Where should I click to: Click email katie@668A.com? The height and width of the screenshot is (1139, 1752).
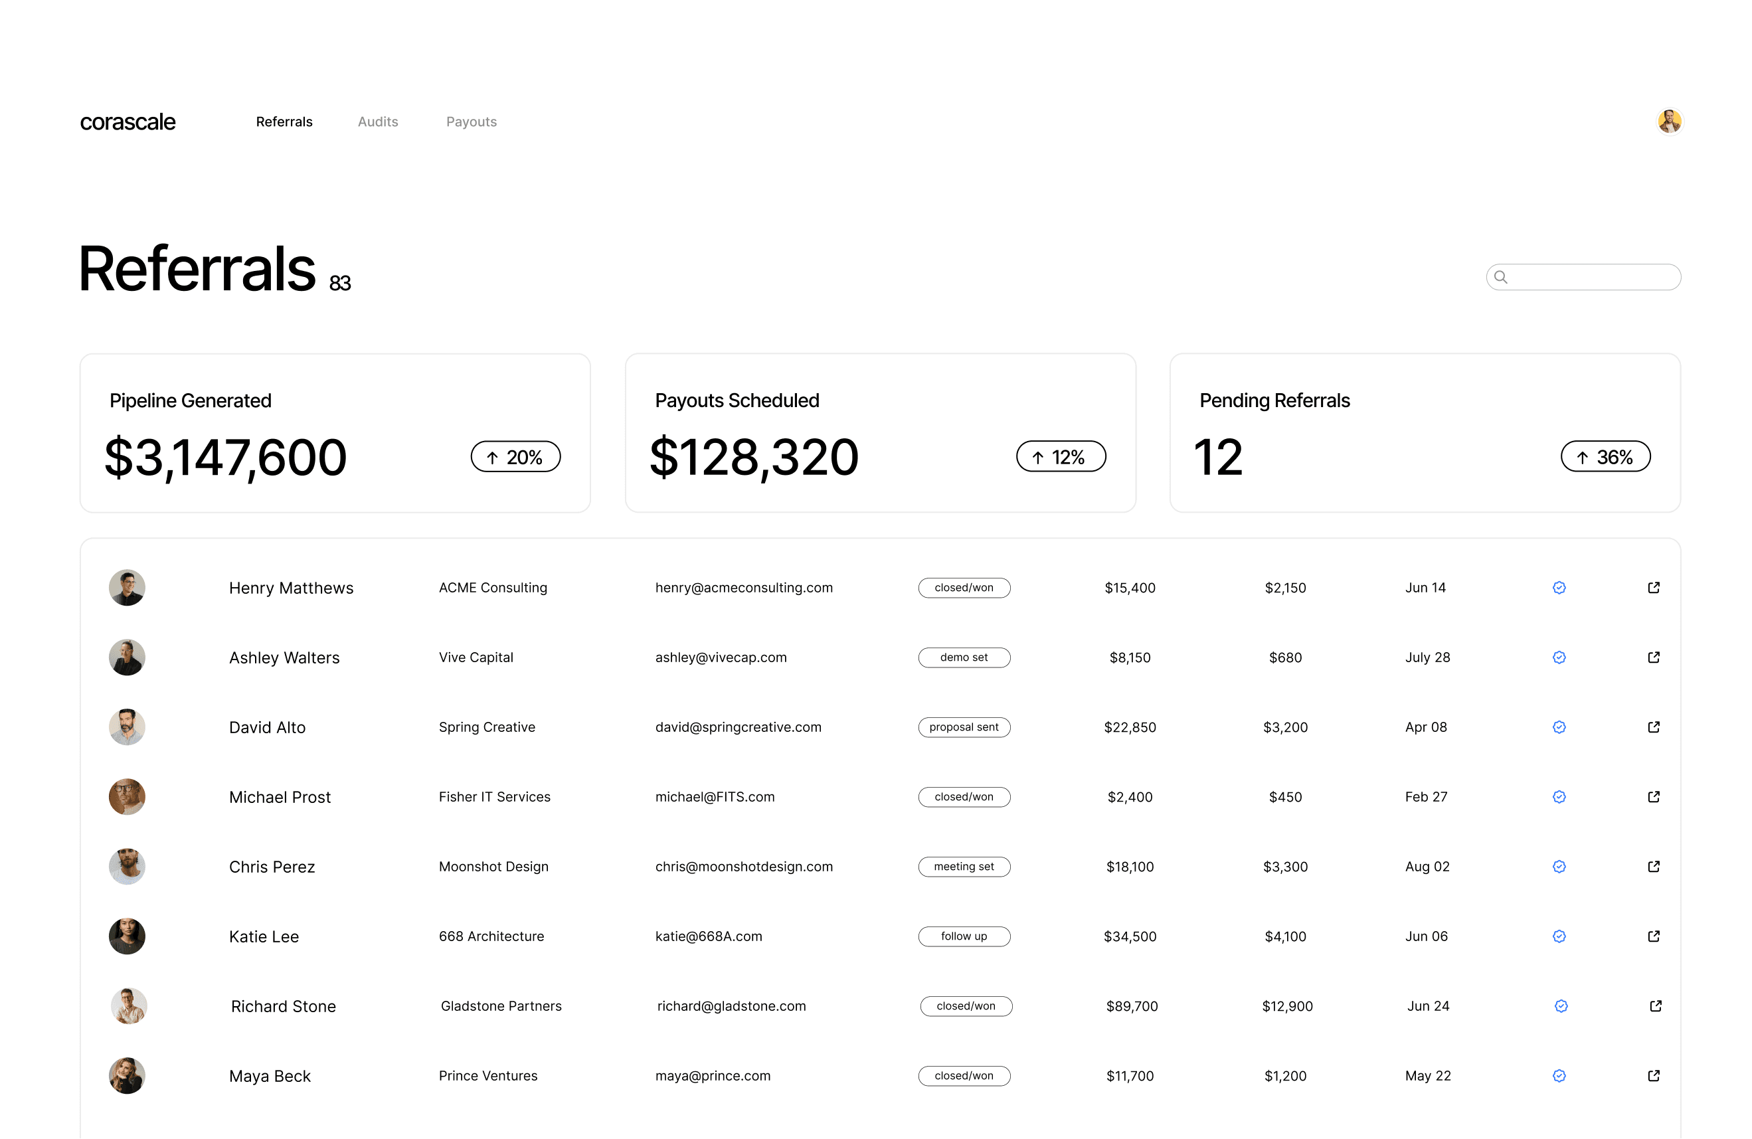(709, 936)
